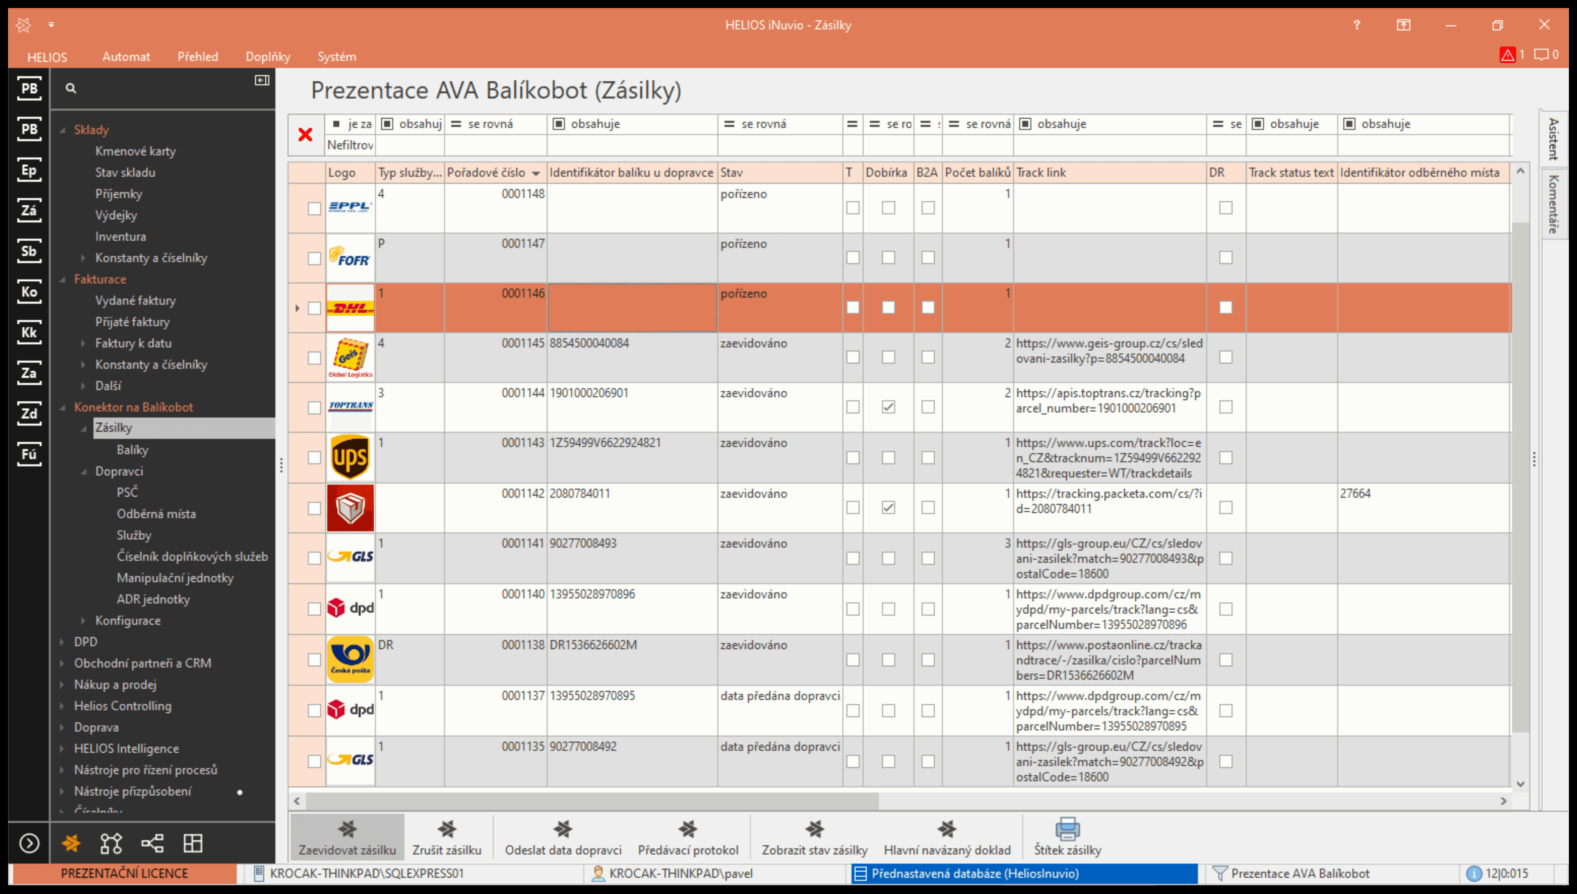Collapse the Fakturace tree section
Image resolution: width=1577 pixels, height=894 pixels.
[62, 279]
